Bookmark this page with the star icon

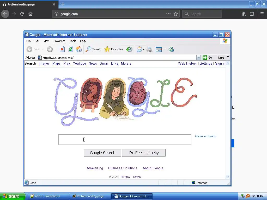coord(176,14)
